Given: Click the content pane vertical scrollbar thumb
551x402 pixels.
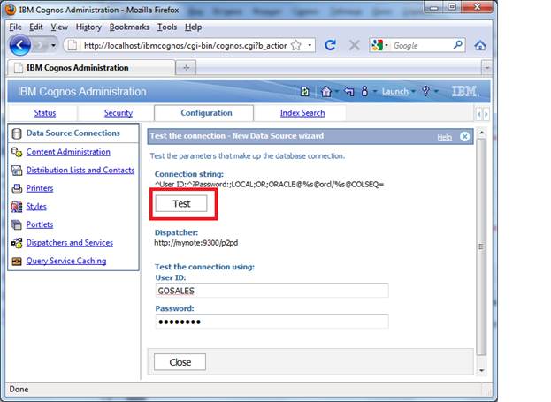Looking at the screenshot, I should pyautogui.click(x=481, y=247).
